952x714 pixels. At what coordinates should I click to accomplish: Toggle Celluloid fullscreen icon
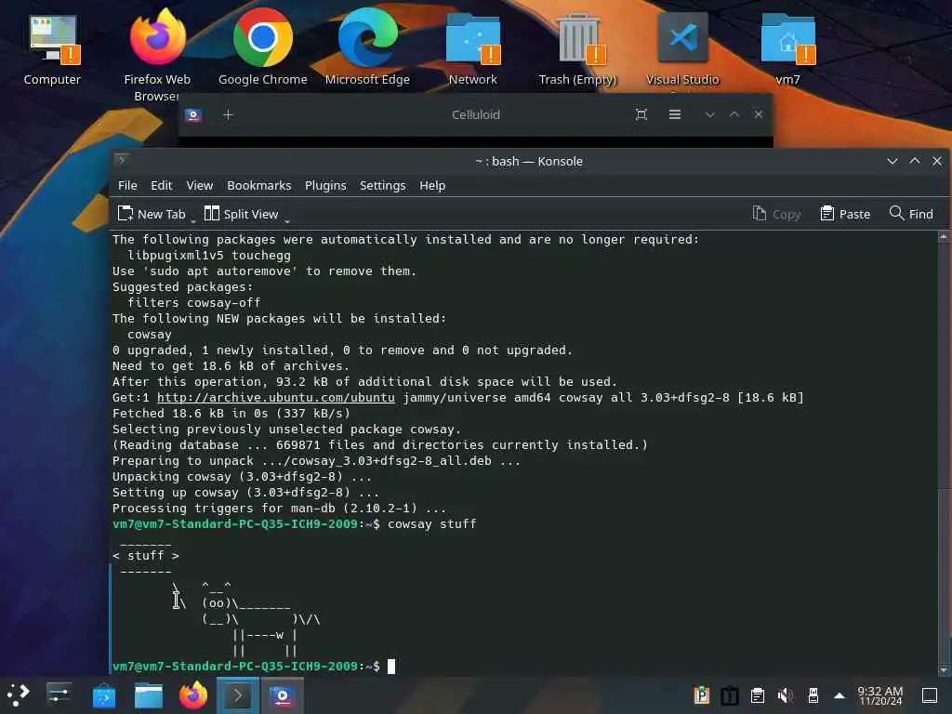click(641, 114)
